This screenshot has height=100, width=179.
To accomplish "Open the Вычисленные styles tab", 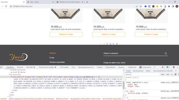I will point(138,71).
